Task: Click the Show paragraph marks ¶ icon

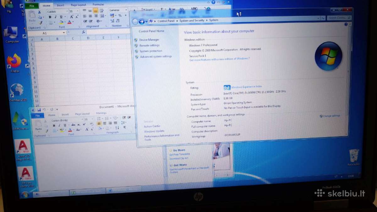Action: (125, 127)
